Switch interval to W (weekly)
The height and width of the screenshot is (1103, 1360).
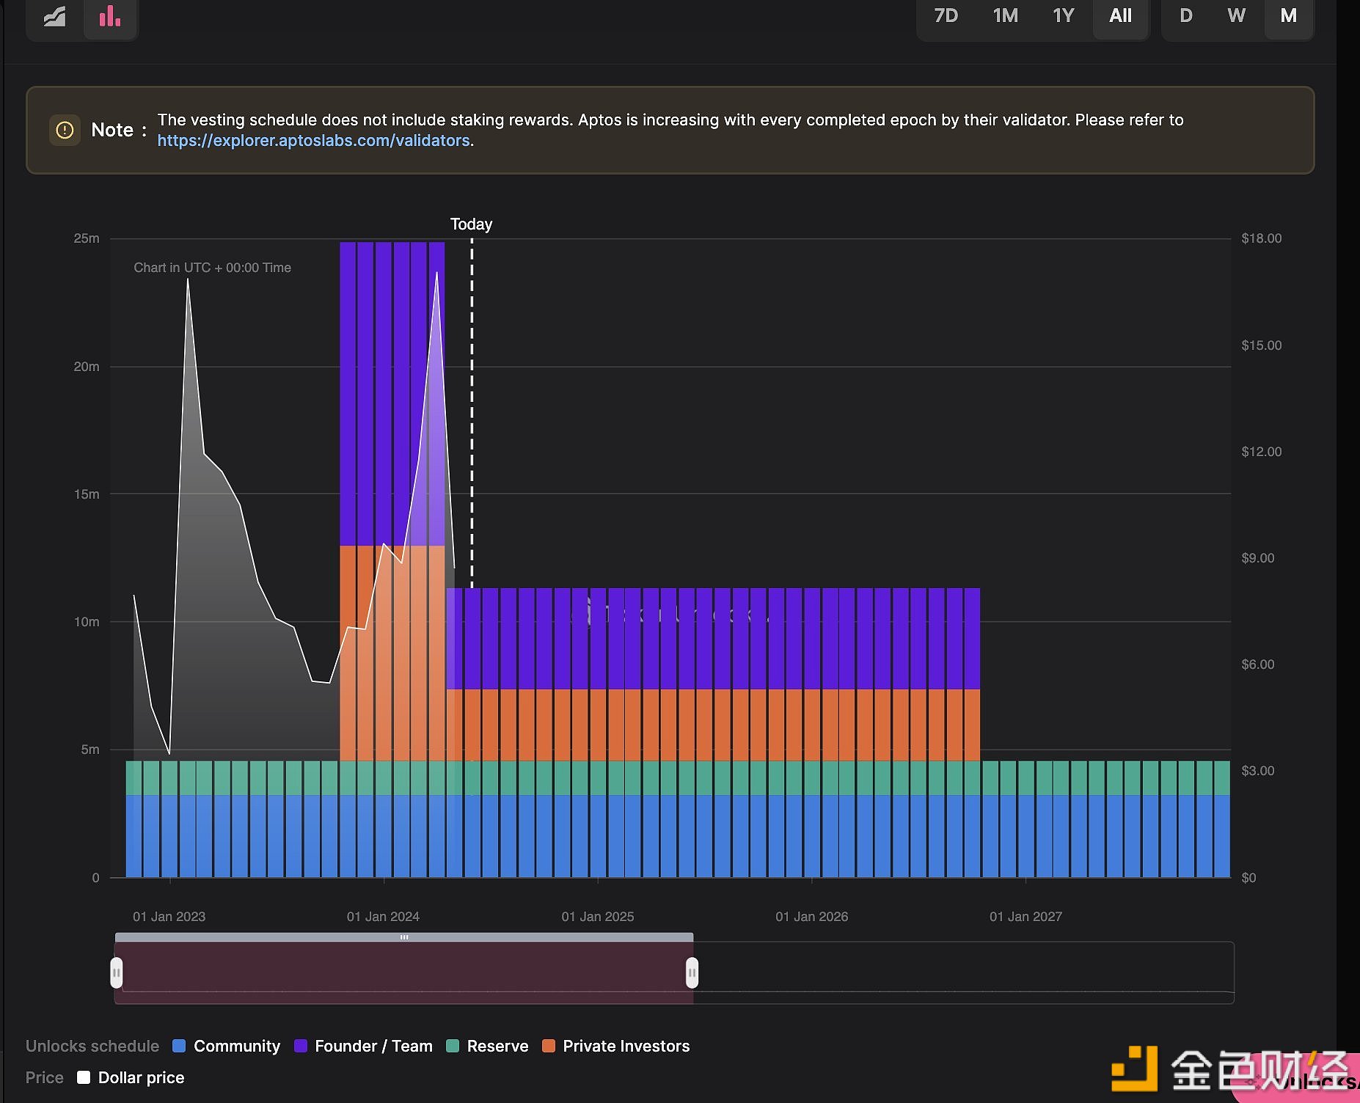(x=1236, y=15)
